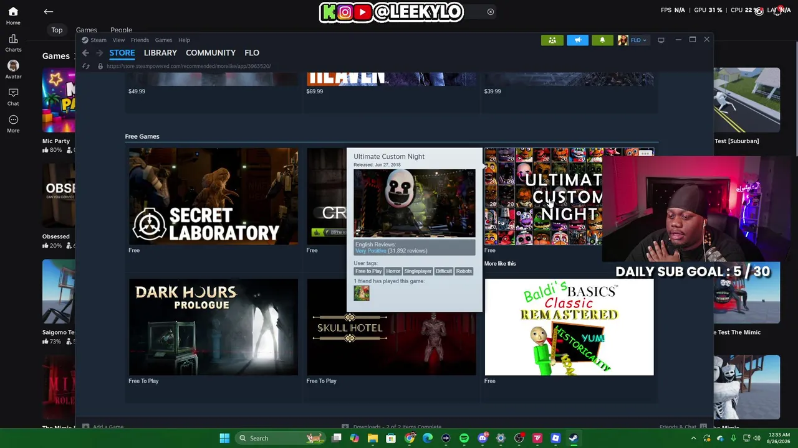Screen dimensions: 798x448
Task: Open Steam taskbar icon
Action: pyautogui.click(x=574, y=438)
